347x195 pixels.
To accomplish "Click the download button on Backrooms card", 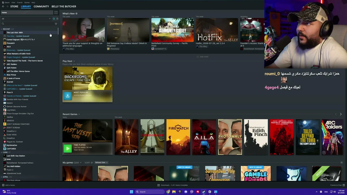I will (68, 96).
